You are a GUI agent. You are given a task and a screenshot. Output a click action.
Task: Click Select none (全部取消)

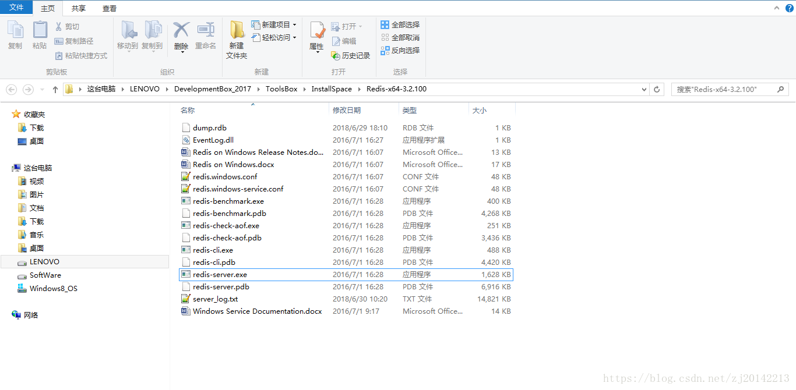400,38
